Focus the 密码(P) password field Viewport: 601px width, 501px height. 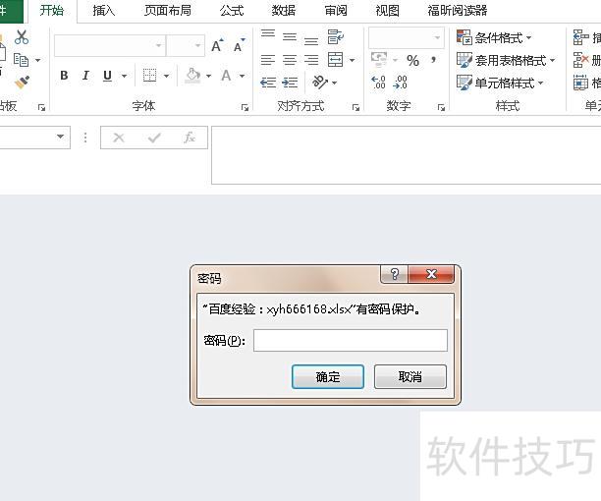[351, 340]
